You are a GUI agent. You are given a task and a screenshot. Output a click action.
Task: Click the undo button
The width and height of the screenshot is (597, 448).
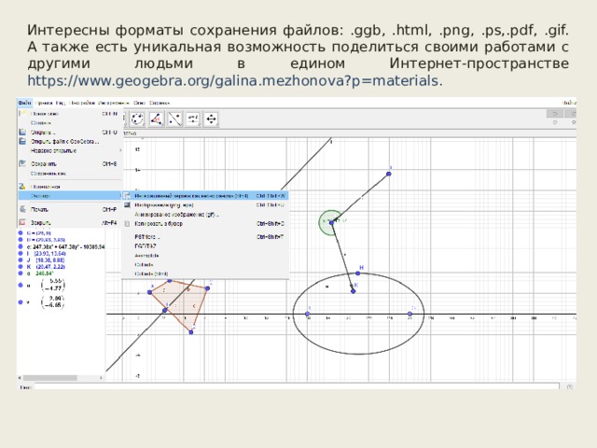pos(555,114)
